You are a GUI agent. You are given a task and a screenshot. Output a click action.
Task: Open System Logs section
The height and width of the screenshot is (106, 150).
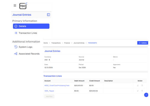26,47
